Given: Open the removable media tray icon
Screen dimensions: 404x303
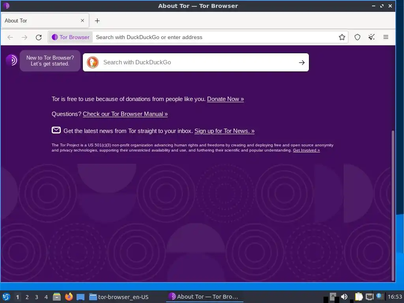Looking at the screenshot, I should (x=333, y=297).
